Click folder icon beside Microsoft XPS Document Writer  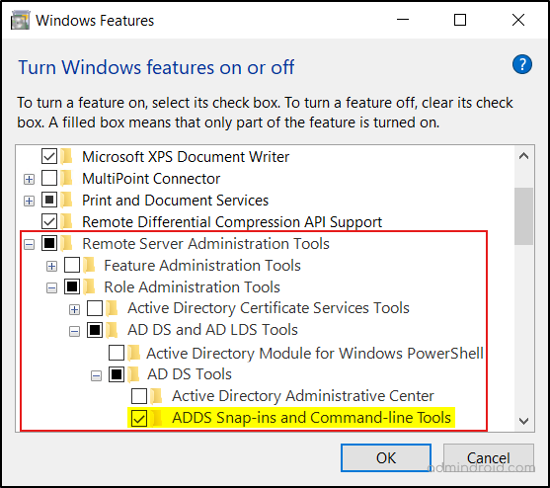[x=66, y=156]
